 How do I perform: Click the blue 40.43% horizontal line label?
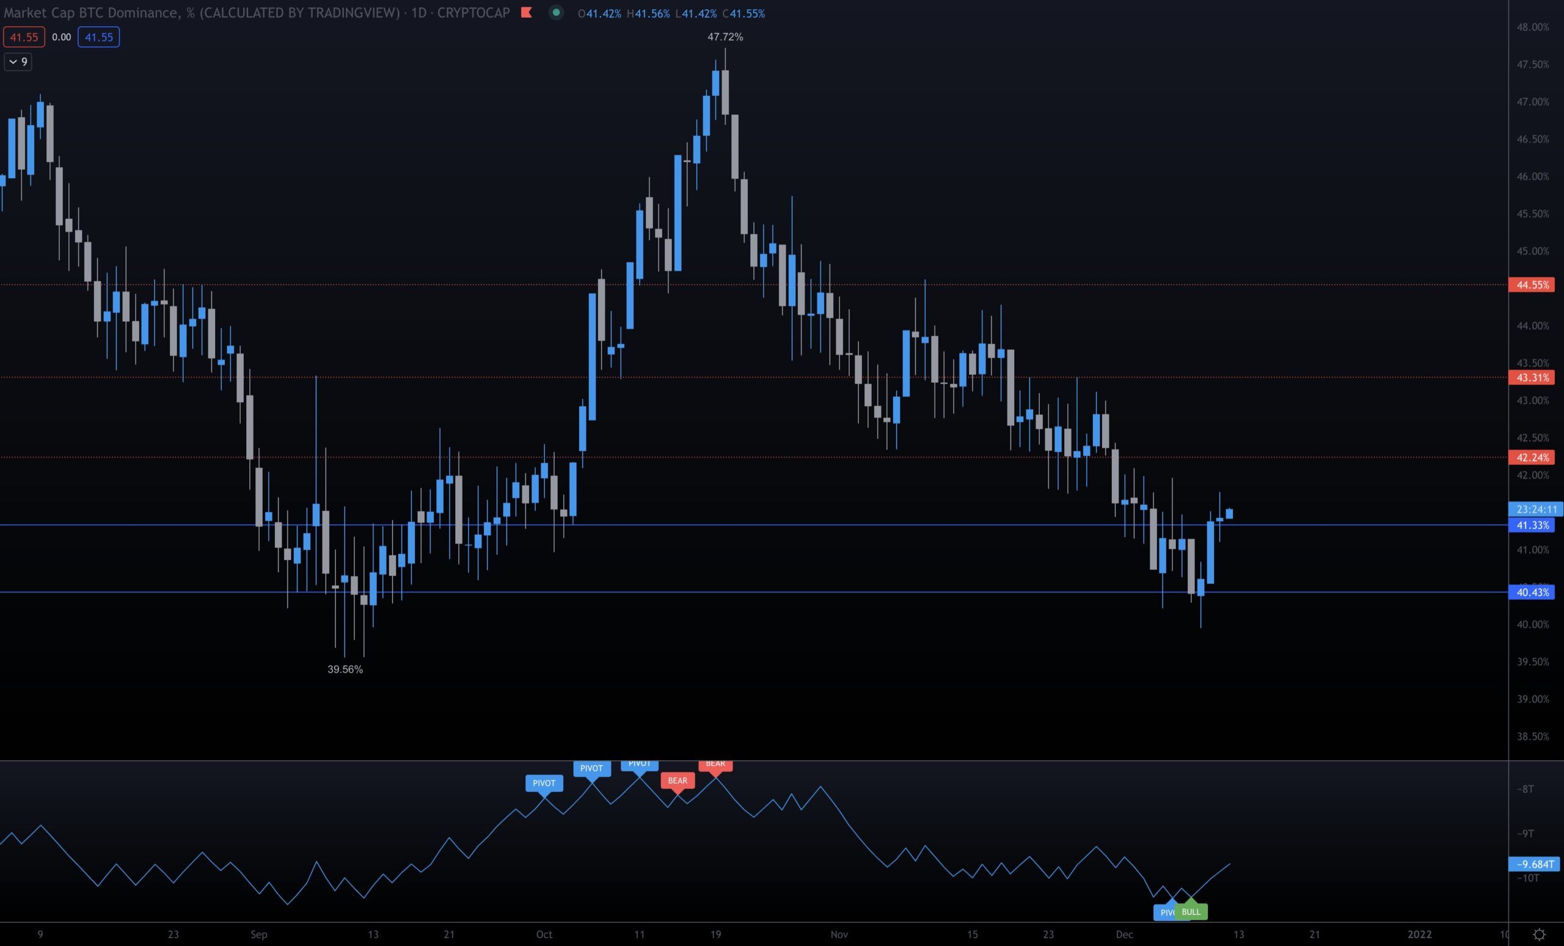tap(1532, 592)
